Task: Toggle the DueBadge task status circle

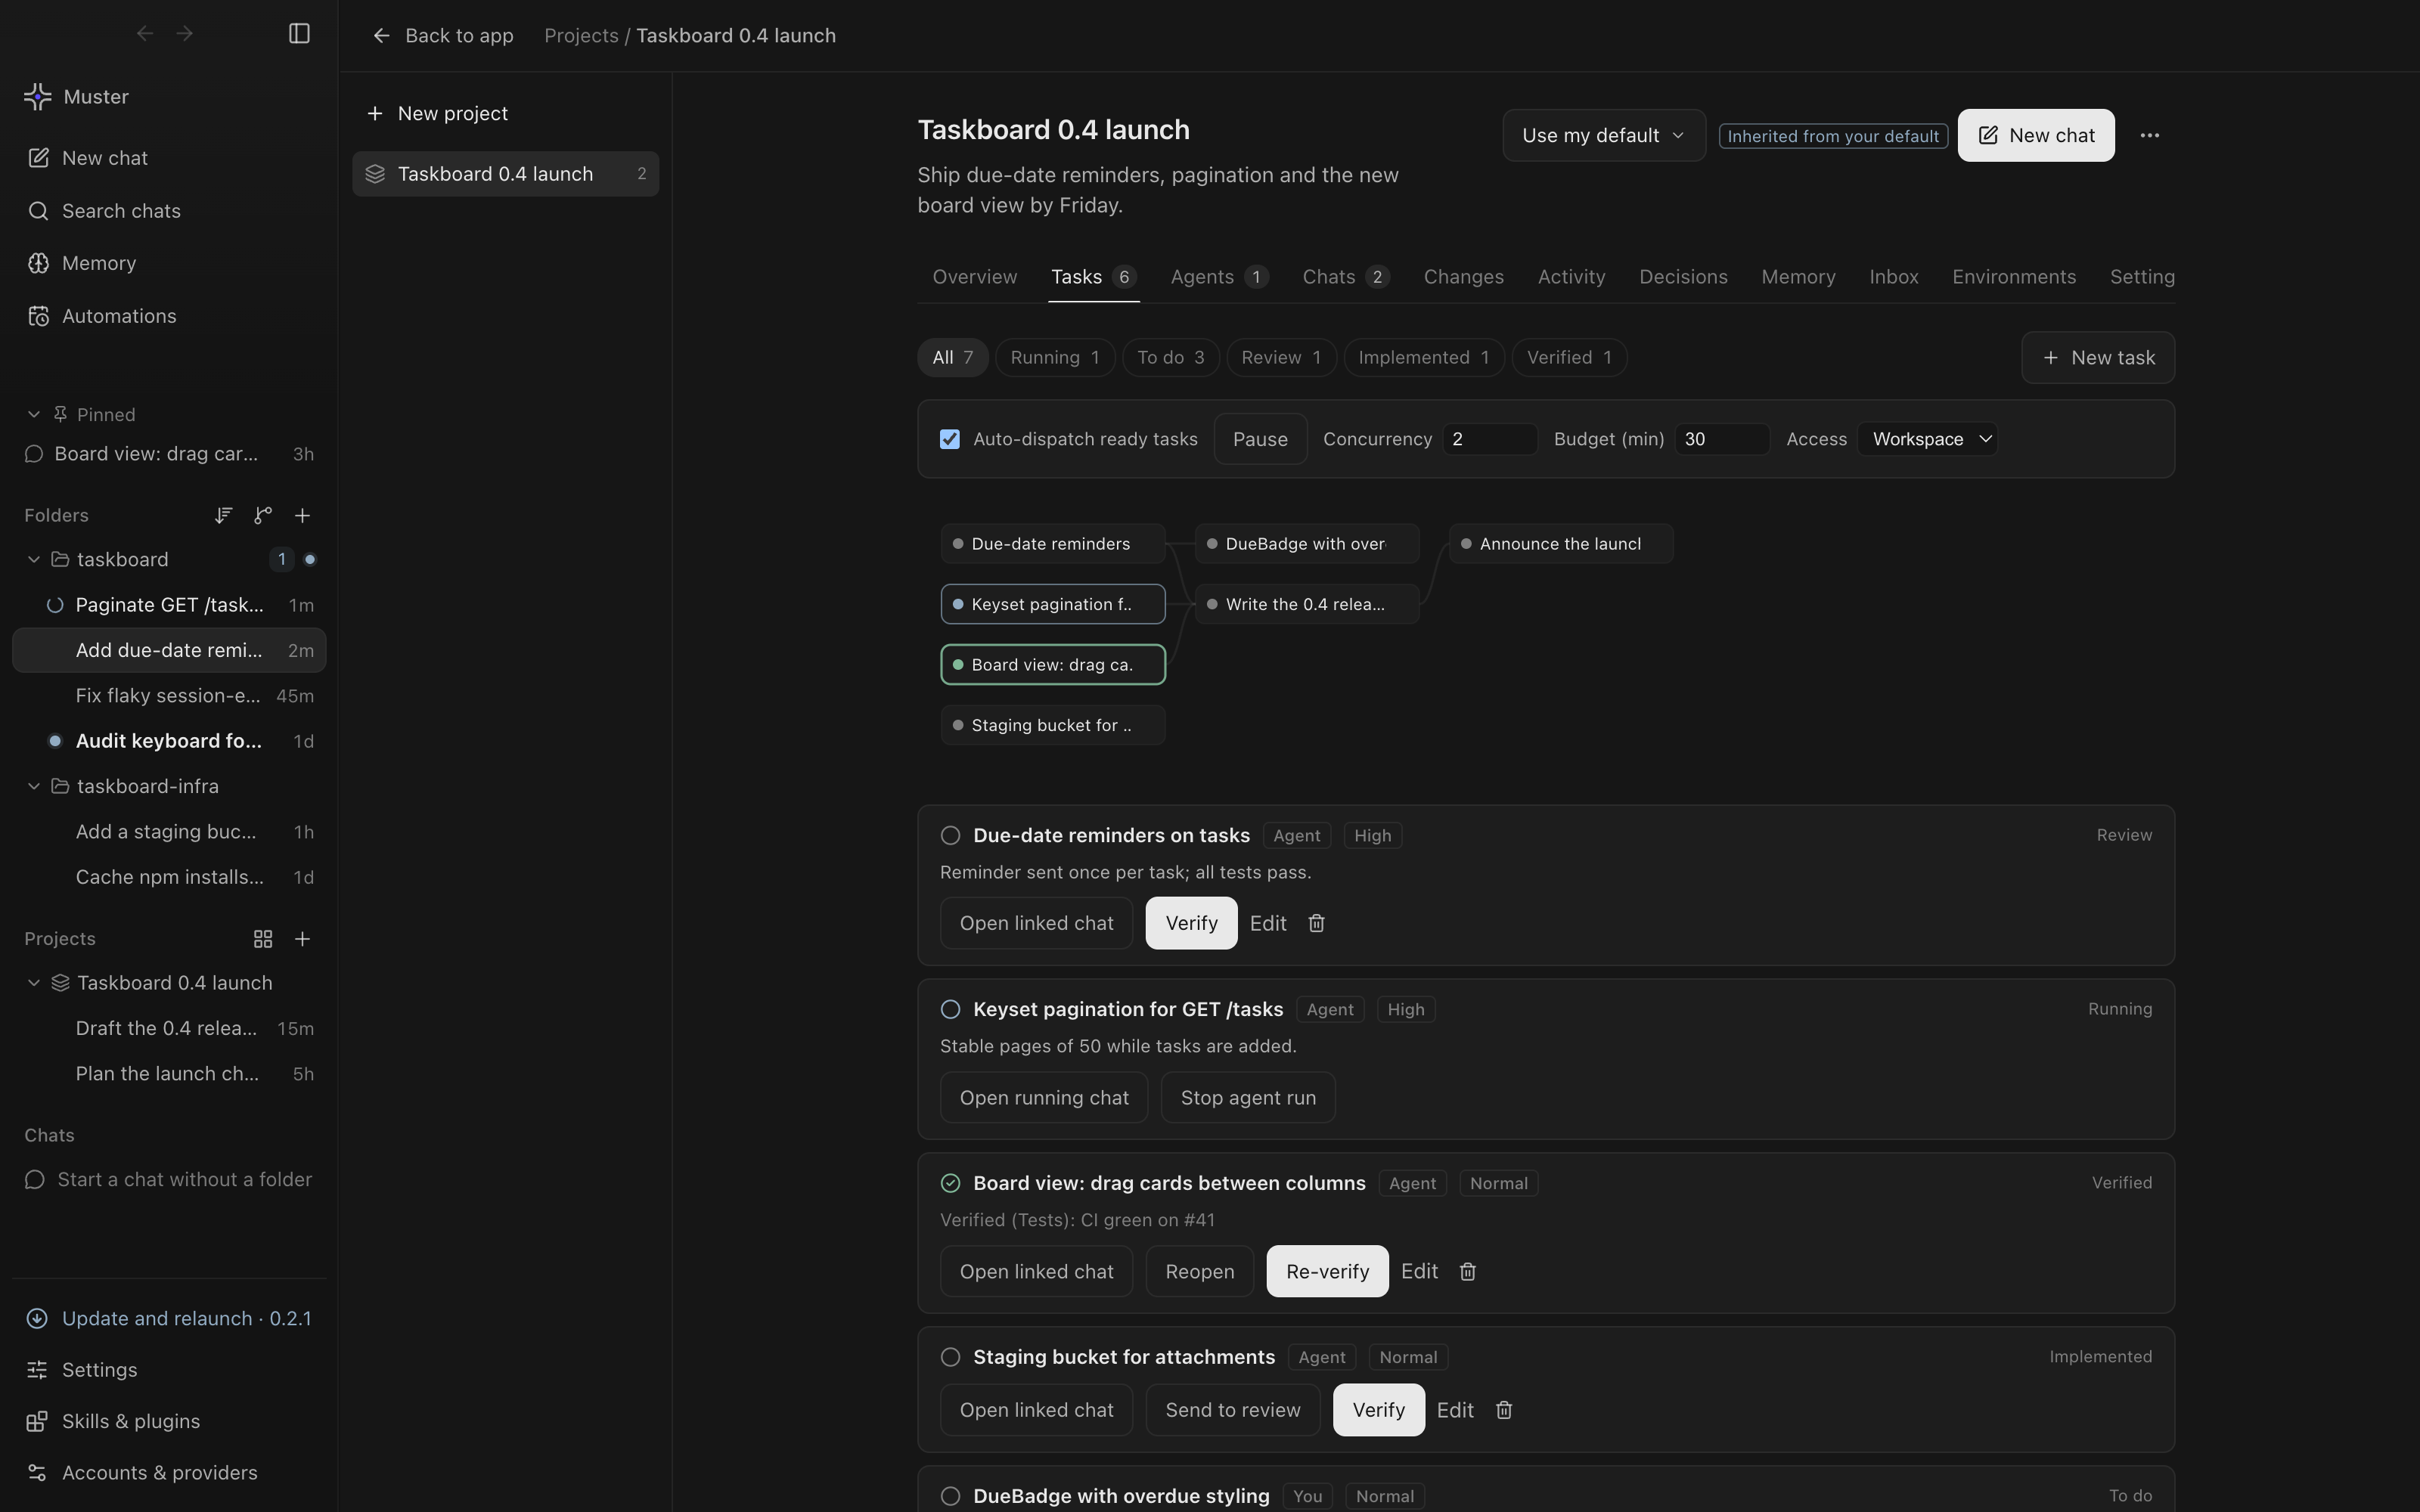Action: click(x=950, y=1496)
